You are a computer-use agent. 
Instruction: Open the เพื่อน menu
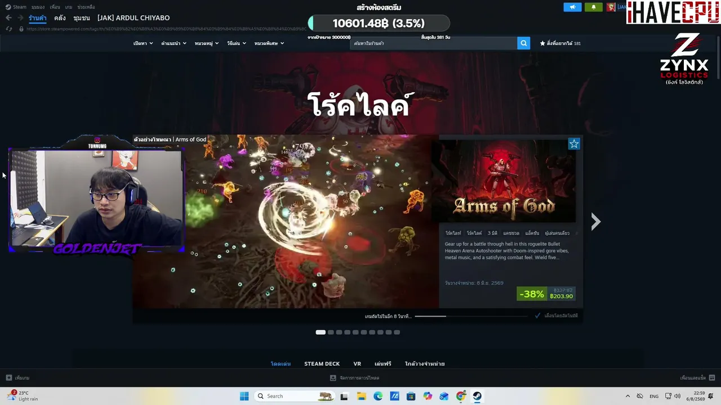point(55,7)
